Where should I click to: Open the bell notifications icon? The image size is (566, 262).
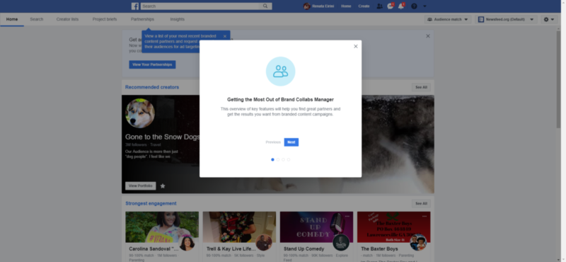401,6
